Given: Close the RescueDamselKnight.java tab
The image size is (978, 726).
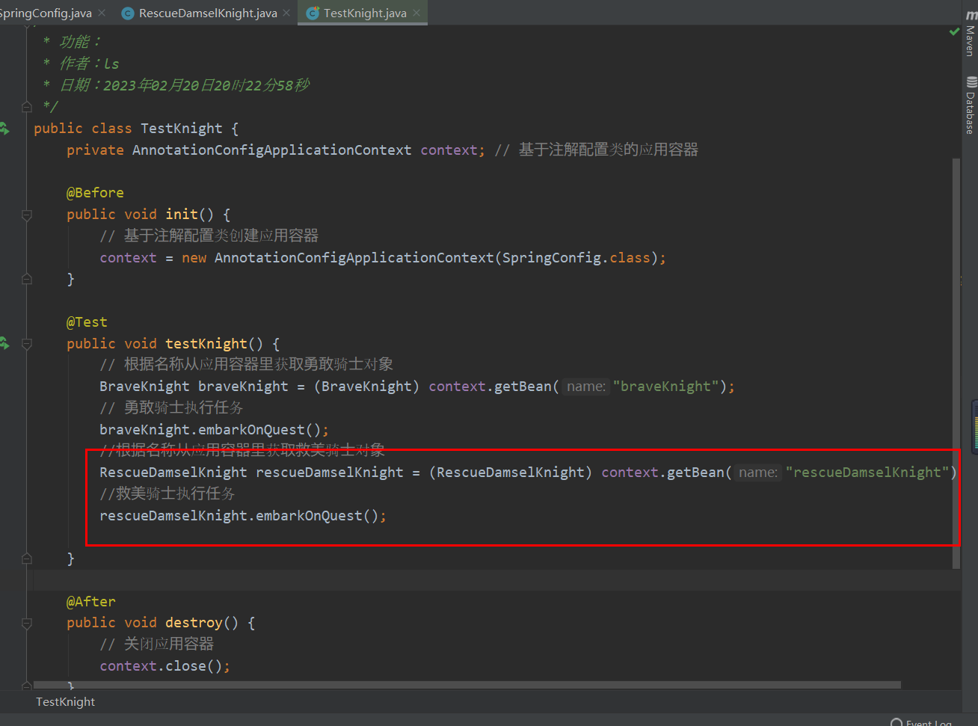Looking at the screenshot, I should click(286, 13).
